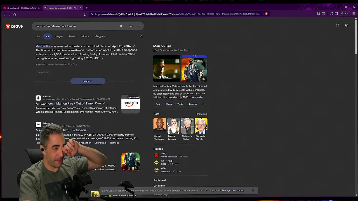Click the Brave lion logo on the search page

point(14,26)
